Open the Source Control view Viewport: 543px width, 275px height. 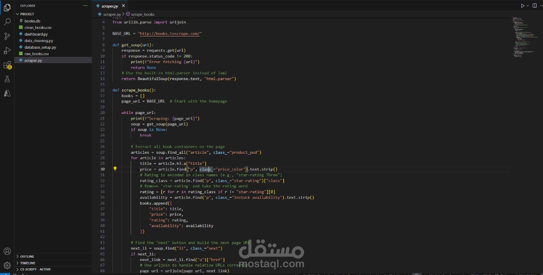coord(7,36)
